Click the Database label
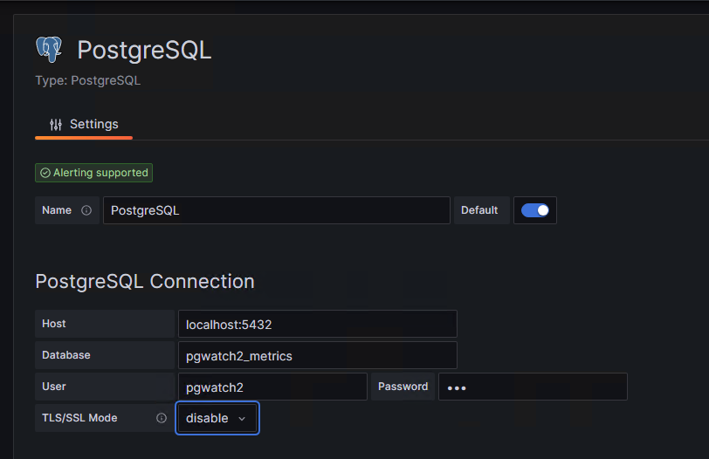The image size is (709, 459). click(x=66, y=355)
